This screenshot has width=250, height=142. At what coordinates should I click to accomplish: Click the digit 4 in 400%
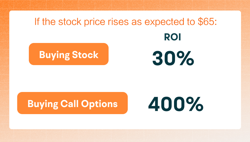tap(154, 104)
